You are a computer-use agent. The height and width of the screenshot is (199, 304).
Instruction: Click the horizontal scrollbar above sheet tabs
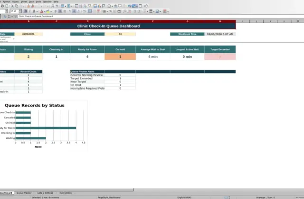pyautogui.click(x=66, y=190)
